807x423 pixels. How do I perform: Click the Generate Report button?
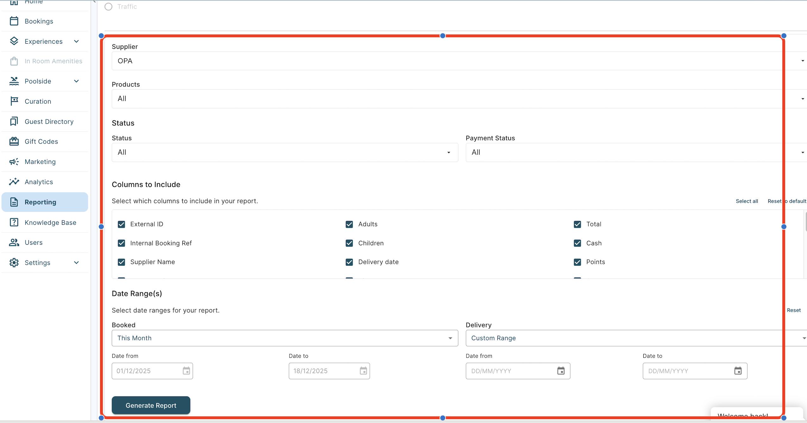(x=151, y=405)
